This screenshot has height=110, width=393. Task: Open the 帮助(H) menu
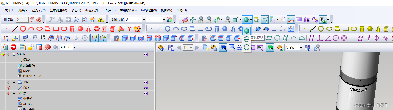181,10
